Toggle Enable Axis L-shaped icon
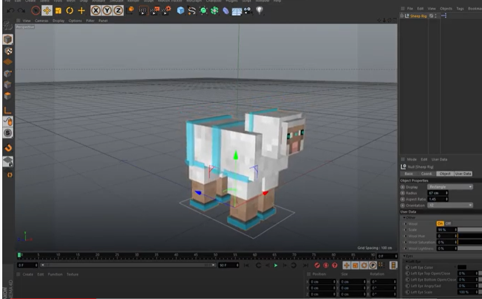The width and height of the screenshot is (482, 299). (x=8, y=110)
